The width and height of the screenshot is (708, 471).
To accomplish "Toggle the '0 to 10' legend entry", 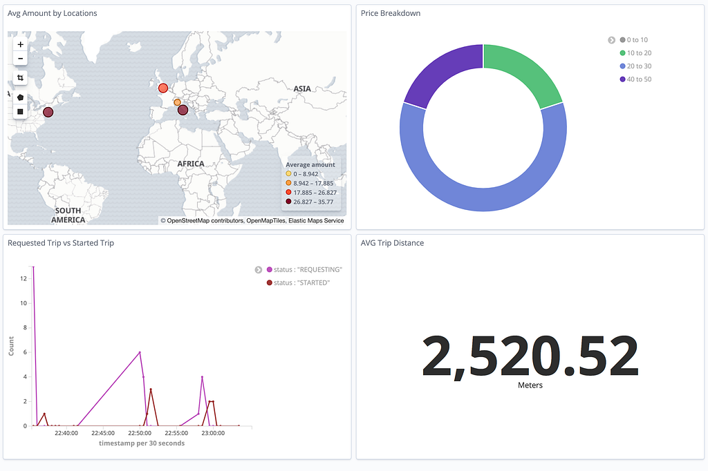I will coord(634,39).
